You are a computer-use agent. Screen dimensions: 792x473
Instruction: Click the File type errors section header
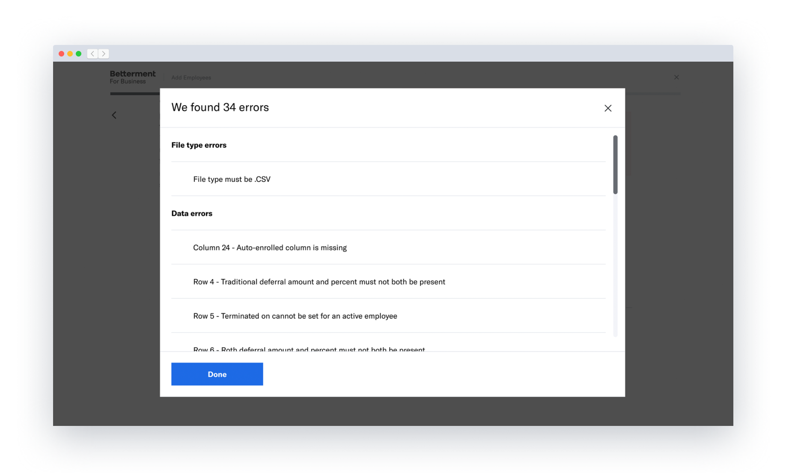199,145
